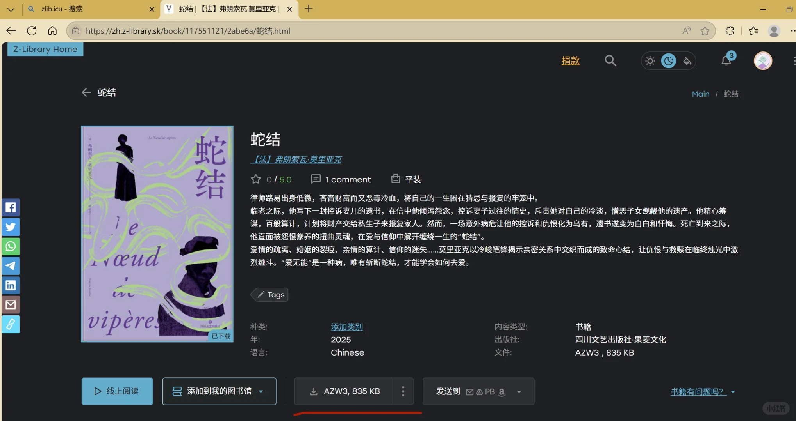Image resolution: width=796 pixels, height=421 pixels.
Task: Click 平装 paperback label
Action: 413,179
